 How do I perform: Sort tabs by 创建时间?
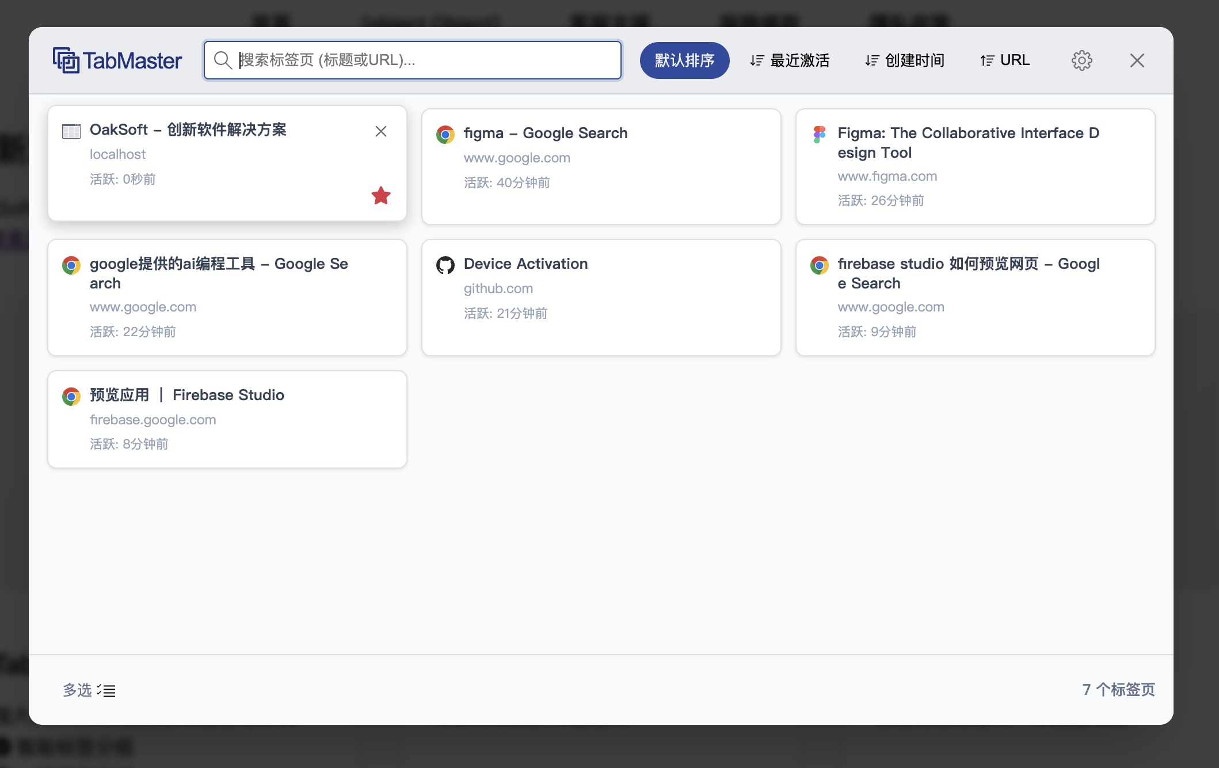(905, 60)
